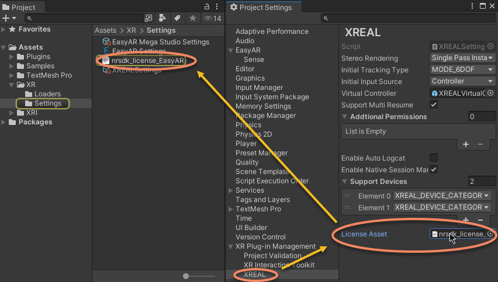Click Virtual Controller object picker circle
498x282 pixels.
(x=490, y=93)
